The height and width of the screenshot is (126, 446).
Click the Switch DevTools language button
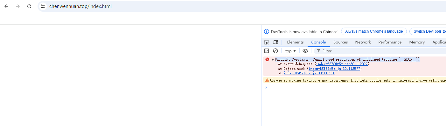pyautogui.click(x=428, y=31)
